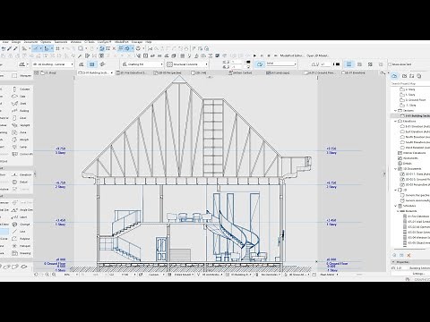Select the Skylight tool
The height and width of the screenshot is (322, 430).
click(x=21, y=125)
